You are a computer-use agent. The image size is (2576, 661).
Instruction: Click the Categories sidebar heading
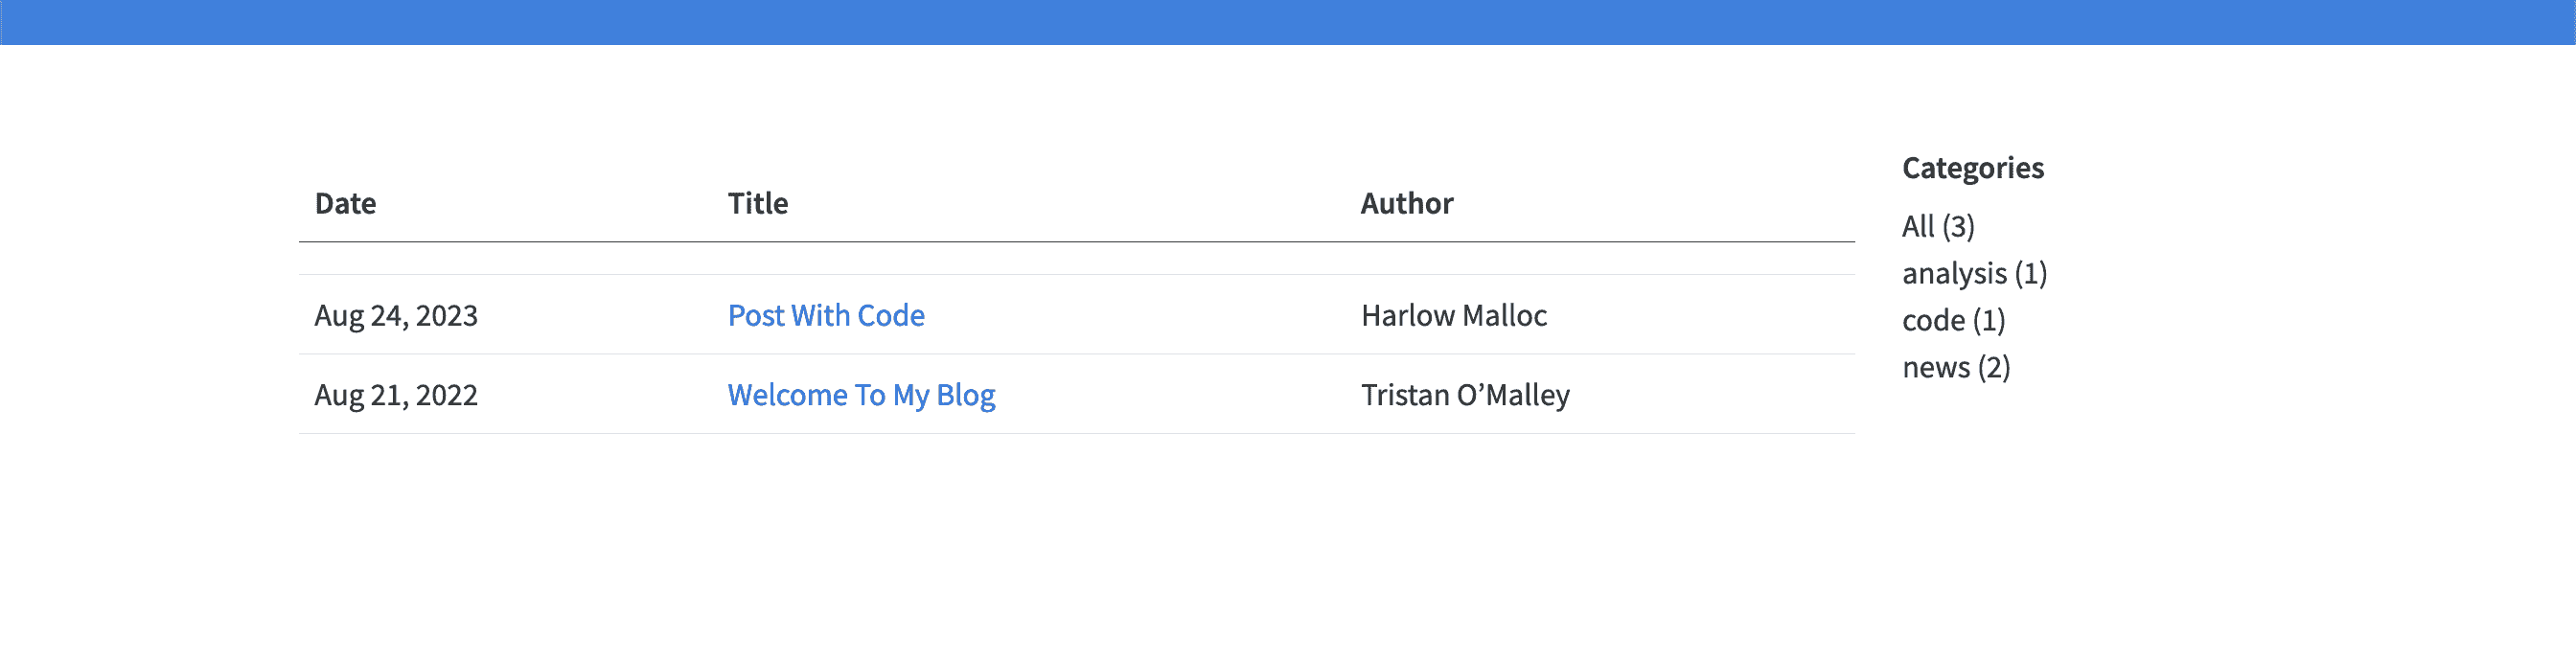coord(1972,167)
